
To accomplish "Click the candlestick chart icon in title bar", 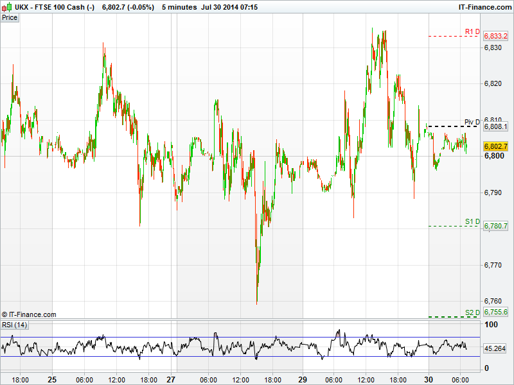I will pyautogui.click(x=7, y=6).
